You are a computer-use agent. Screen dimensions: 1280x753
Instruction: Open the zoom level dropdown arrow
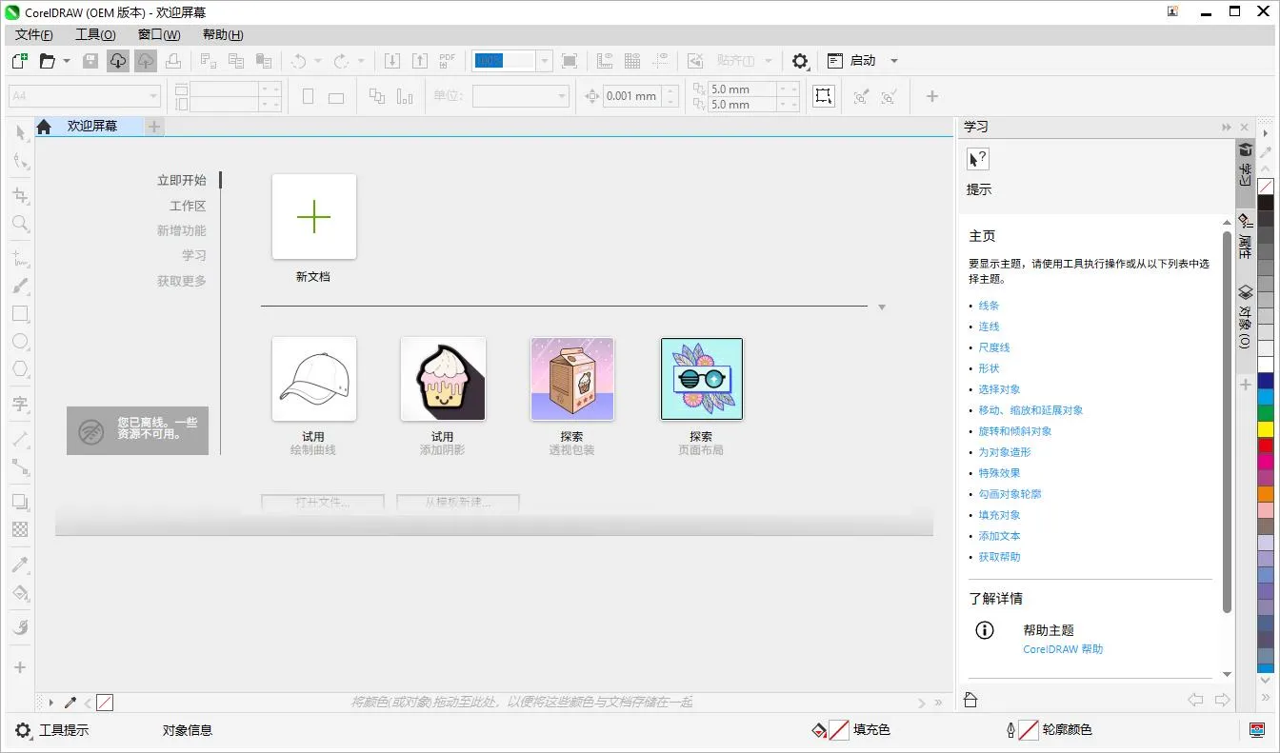544,61
